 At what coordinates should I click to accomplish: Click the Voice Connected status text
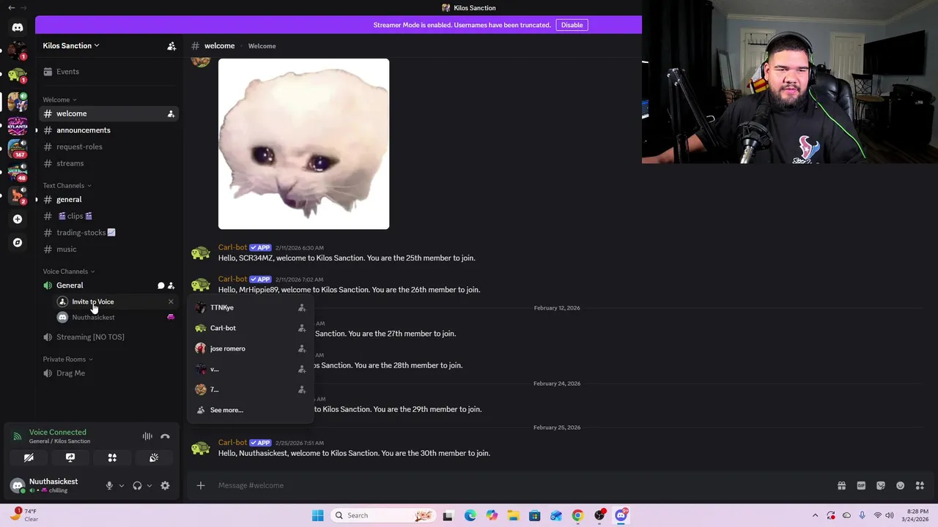click(x=58, y=432)
